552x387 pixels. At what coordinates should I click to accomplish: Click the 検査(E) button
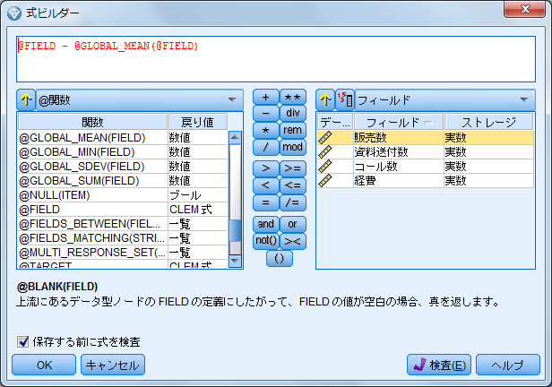pos(439,365)
